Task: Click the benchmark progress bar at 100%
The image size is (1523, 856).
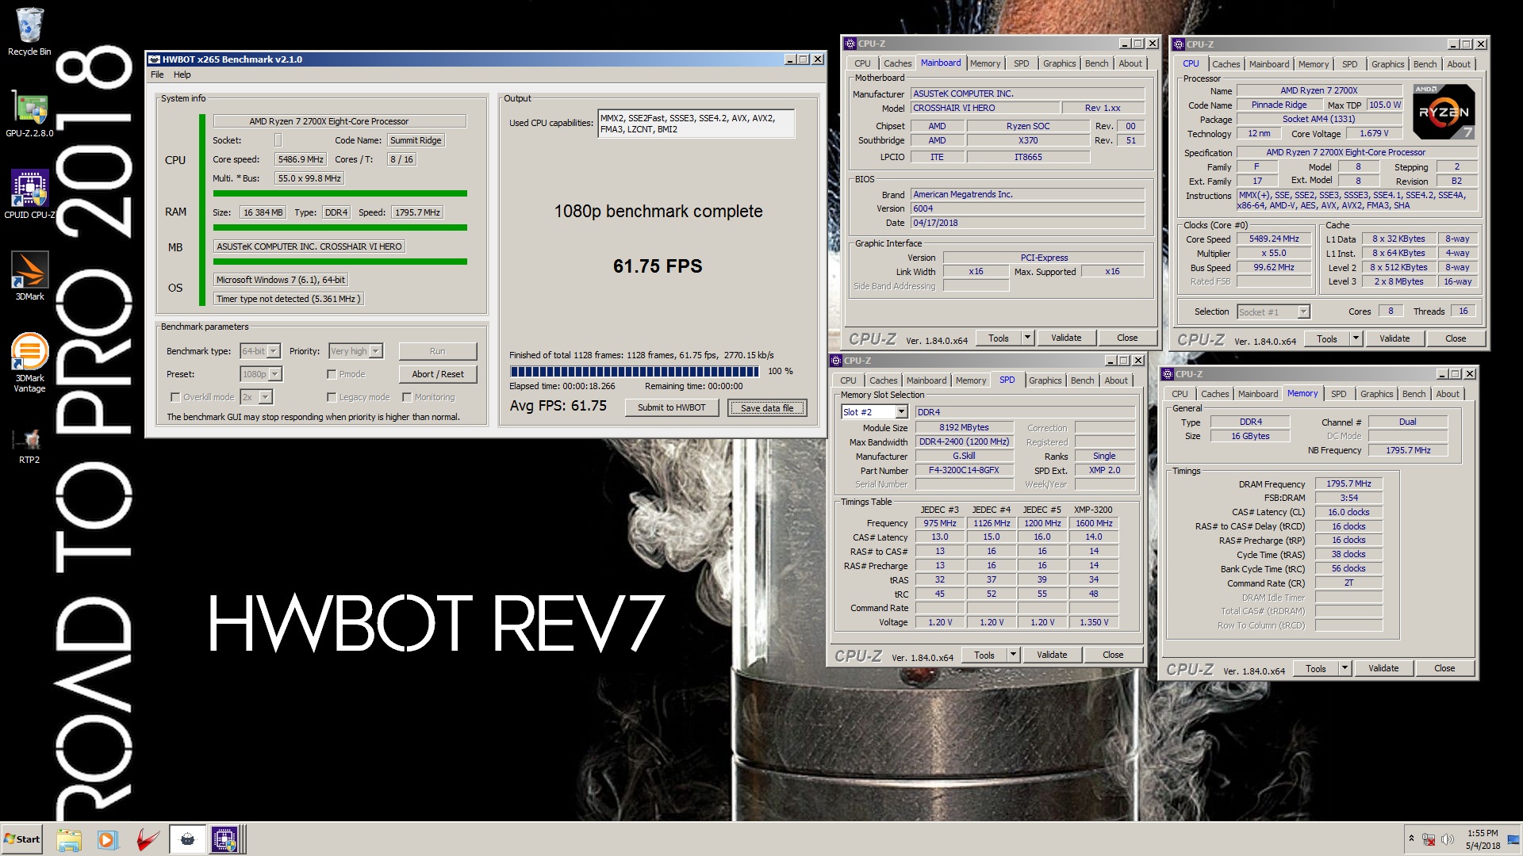Action: point(635,371)
